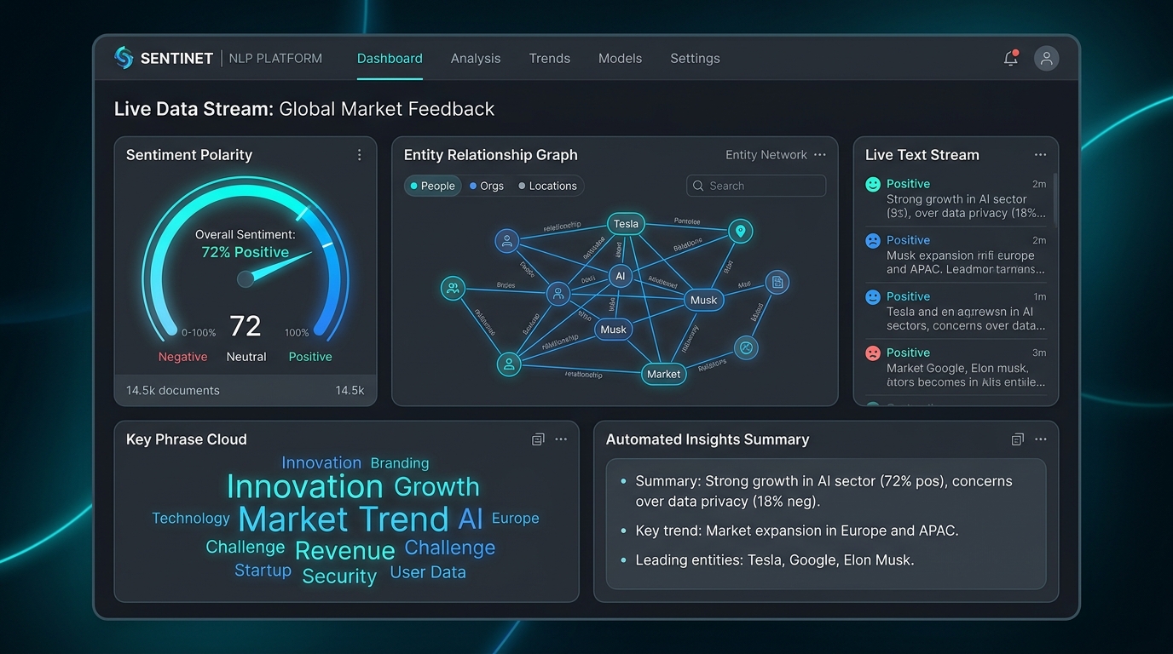Screen dimensions: 1173x654
Task: Click the large Innovation key phrase
Action: point(304,486)
